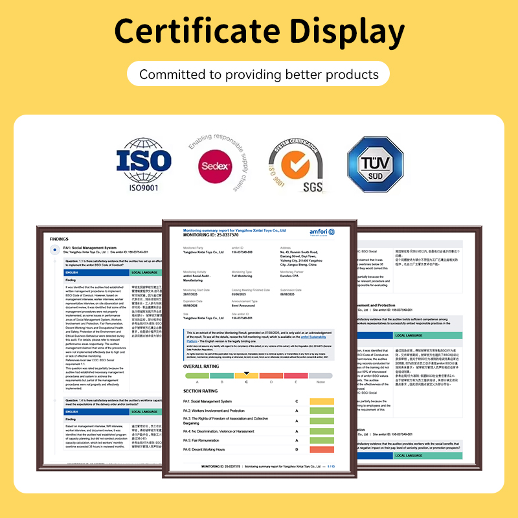Screen dimensions: 518x518
Task: Click the 'Semi Announced' announcement type value
Action: (x=243, y=306)
